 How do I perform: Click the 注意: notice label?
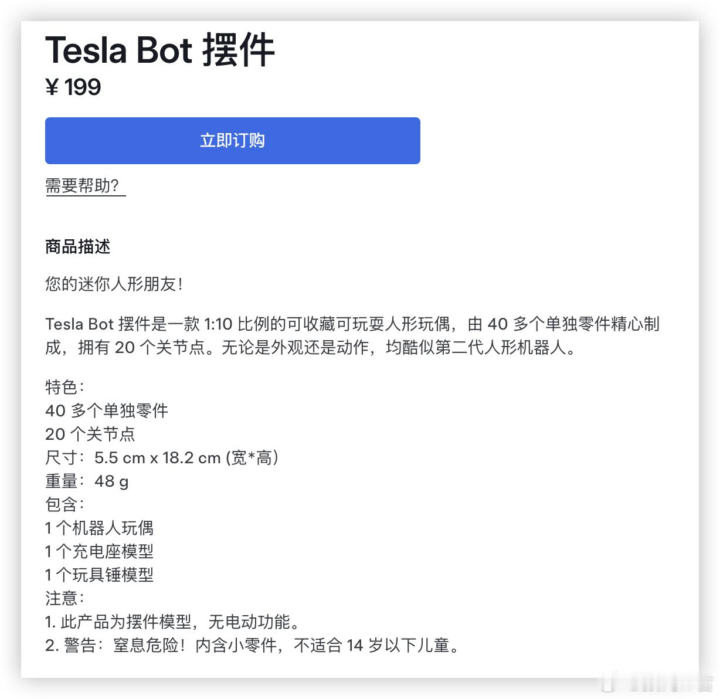tap(65, 598)
